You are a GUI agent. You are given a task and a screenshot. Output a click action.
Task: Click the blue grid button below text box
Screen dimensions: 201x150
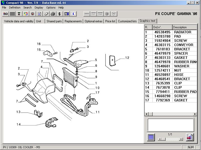pos(151,137)
